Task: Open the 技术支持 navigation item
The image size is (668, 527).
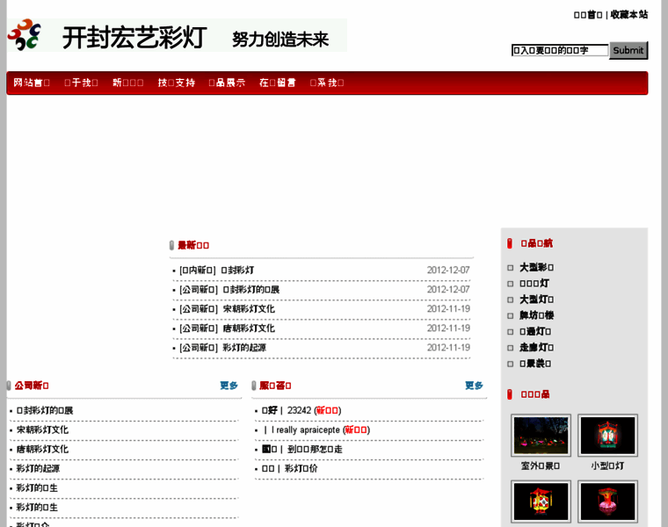Action: pyautogui.click(x=177, y=83)
